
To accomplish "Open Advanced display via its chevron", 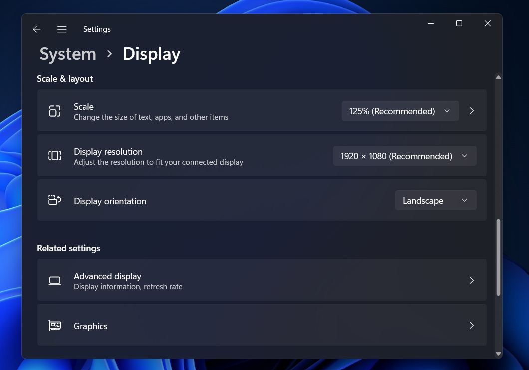I will tap(472, 280).
